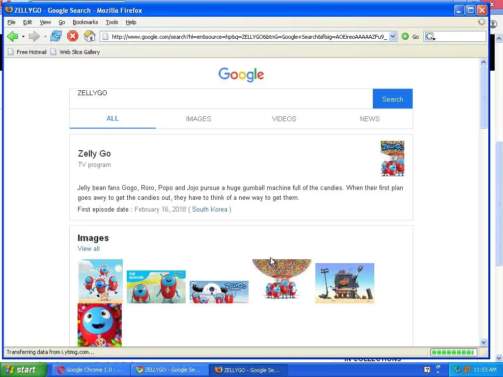Switch to the VIDEOS results tab
This screenshot has width=503, height=377.
284,119
